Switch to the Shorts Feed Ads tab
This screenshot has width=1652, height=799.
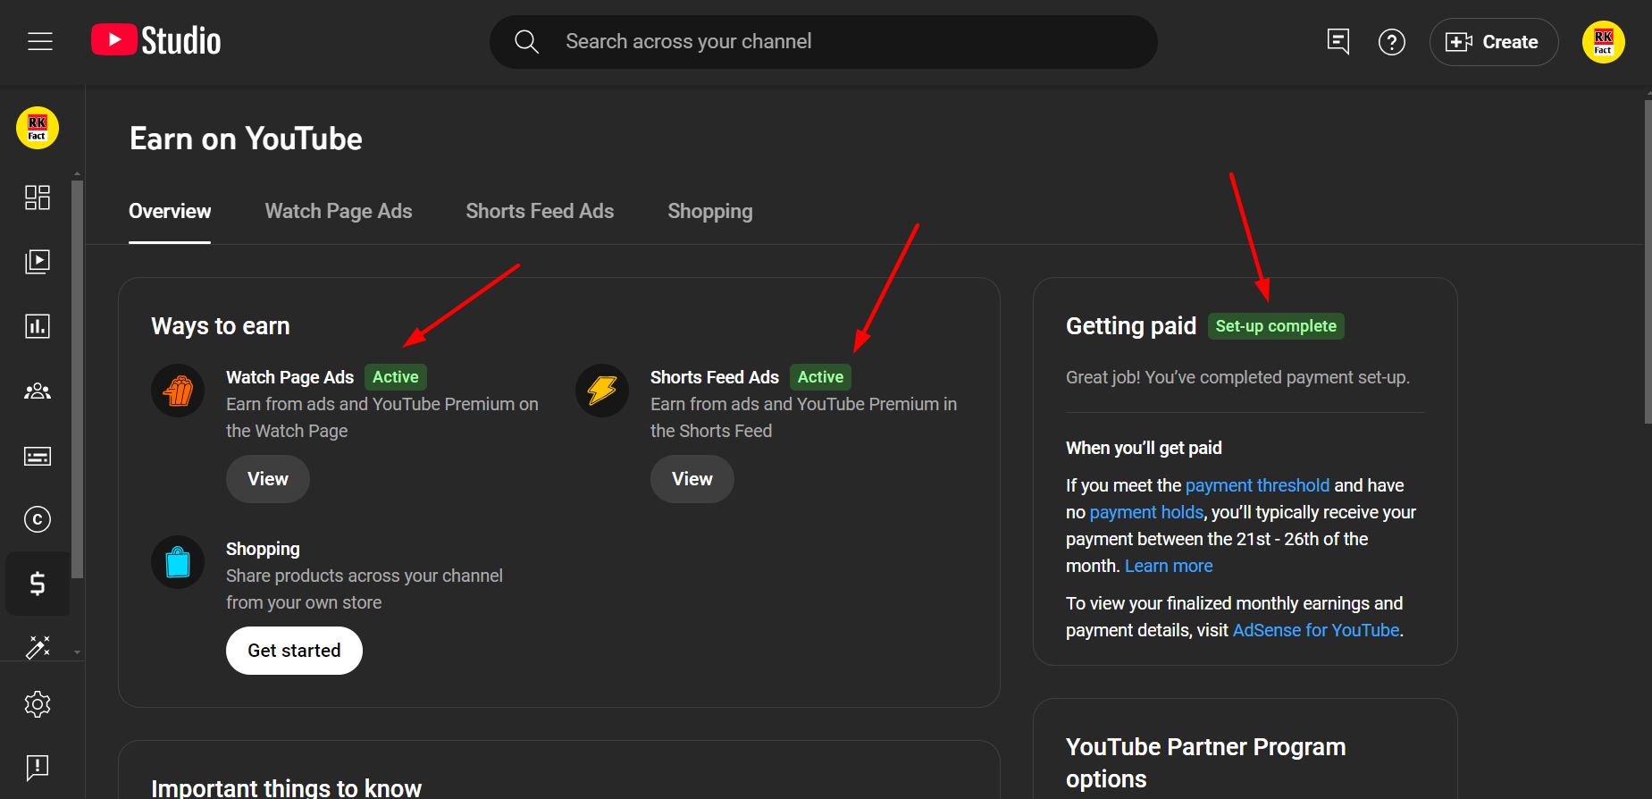pyautogui.click(x=540, y=212)
